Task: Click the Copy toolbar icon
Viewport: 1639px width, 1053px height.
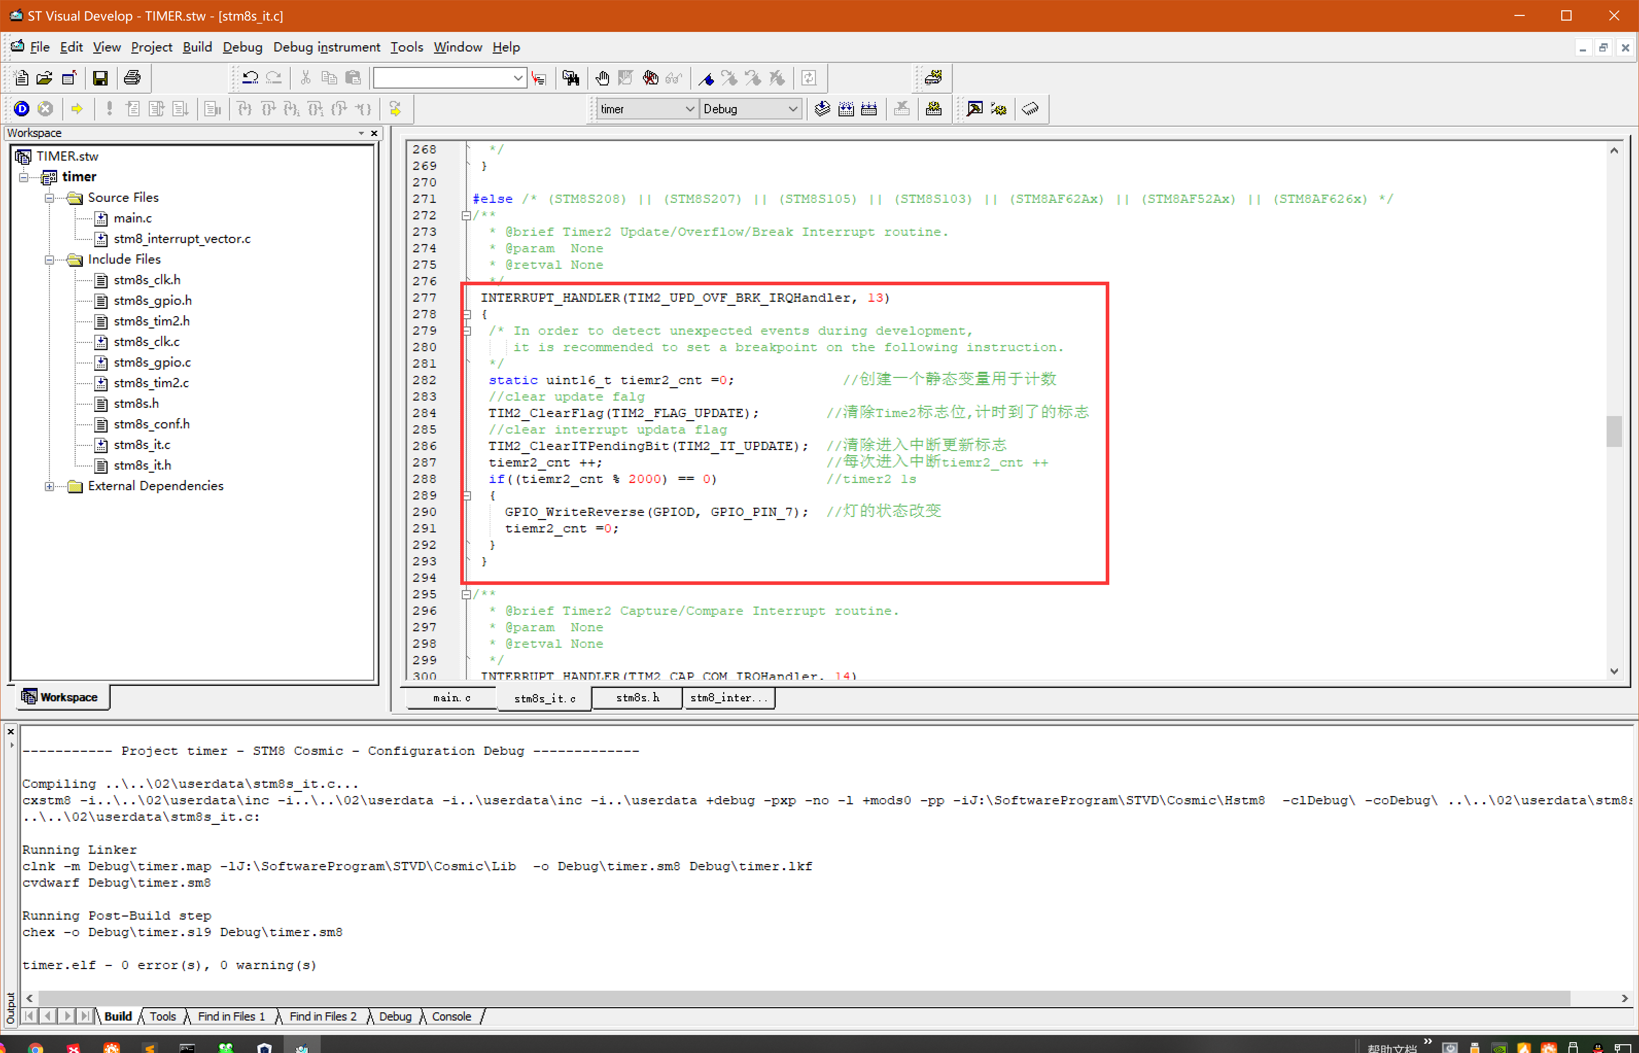Action: coord(329,78)
